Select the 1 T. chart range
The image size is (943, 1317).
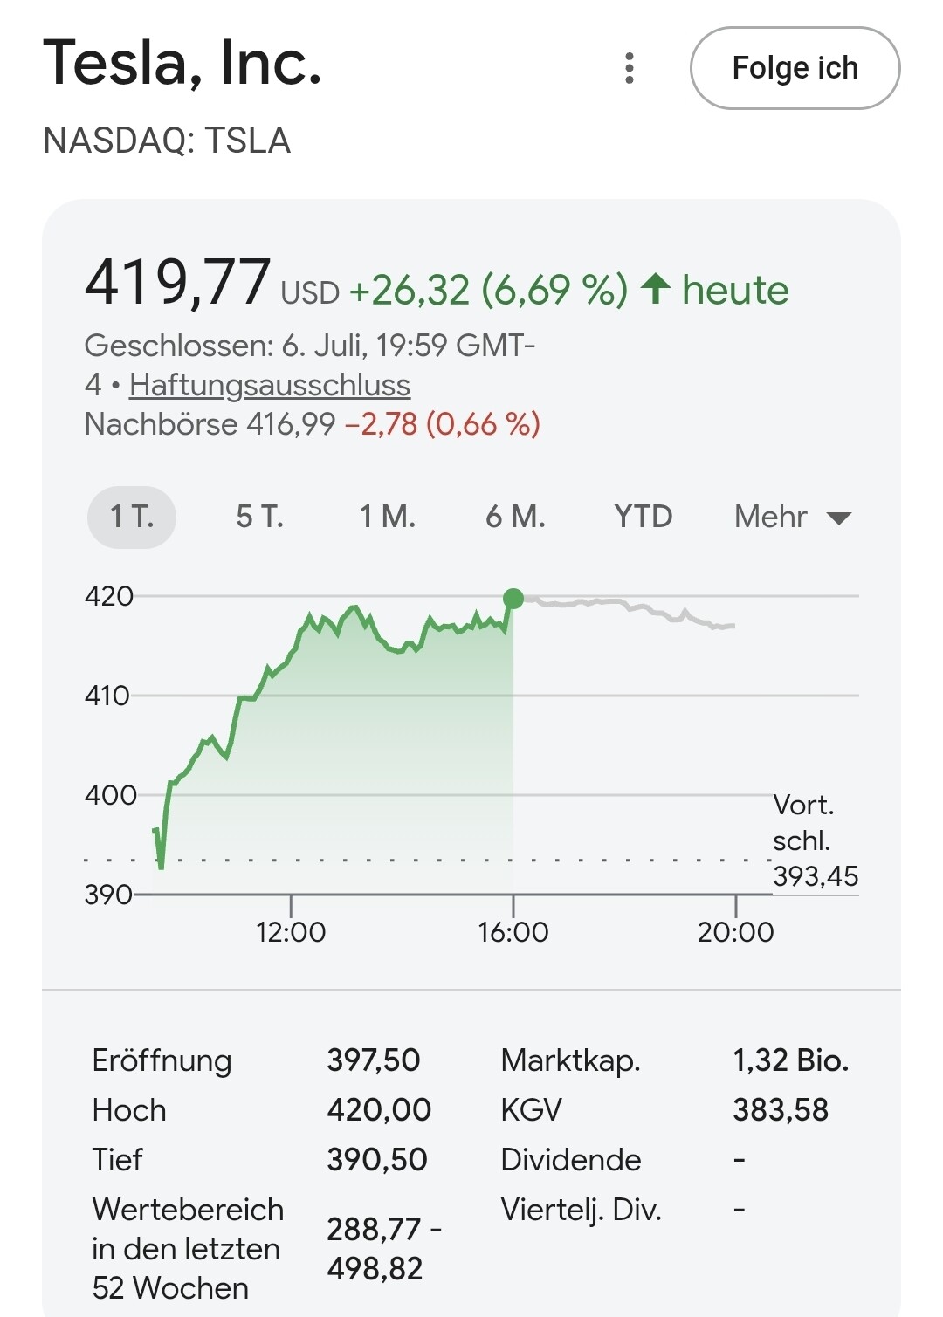click(132, 517)
